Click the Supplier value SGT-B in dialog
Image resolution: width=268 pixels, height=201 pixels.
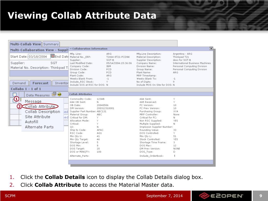point(110,60)
